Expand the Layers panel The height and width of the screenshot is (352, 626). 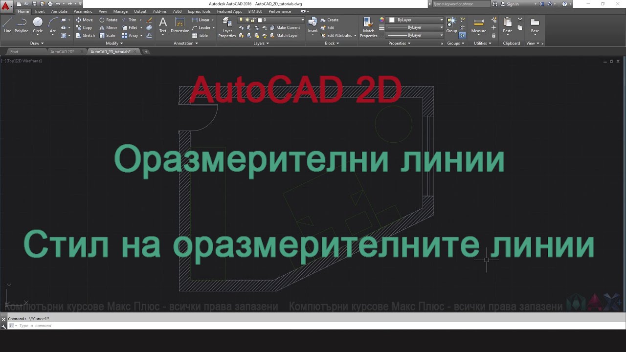(x=261, y=43)
